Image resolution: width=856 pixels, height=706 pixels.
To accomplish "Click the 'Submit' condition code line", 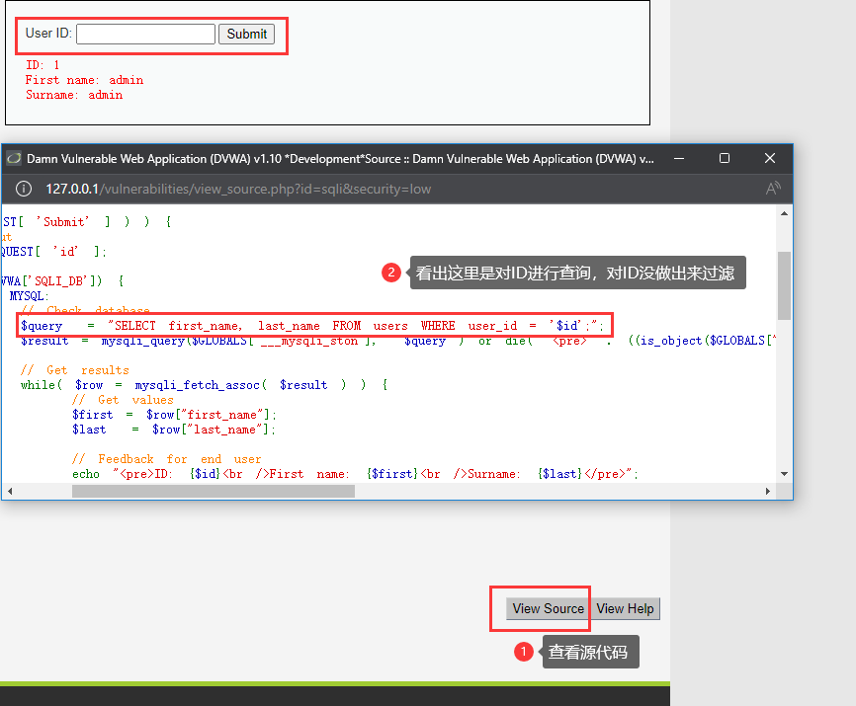I will pos(87,222).
